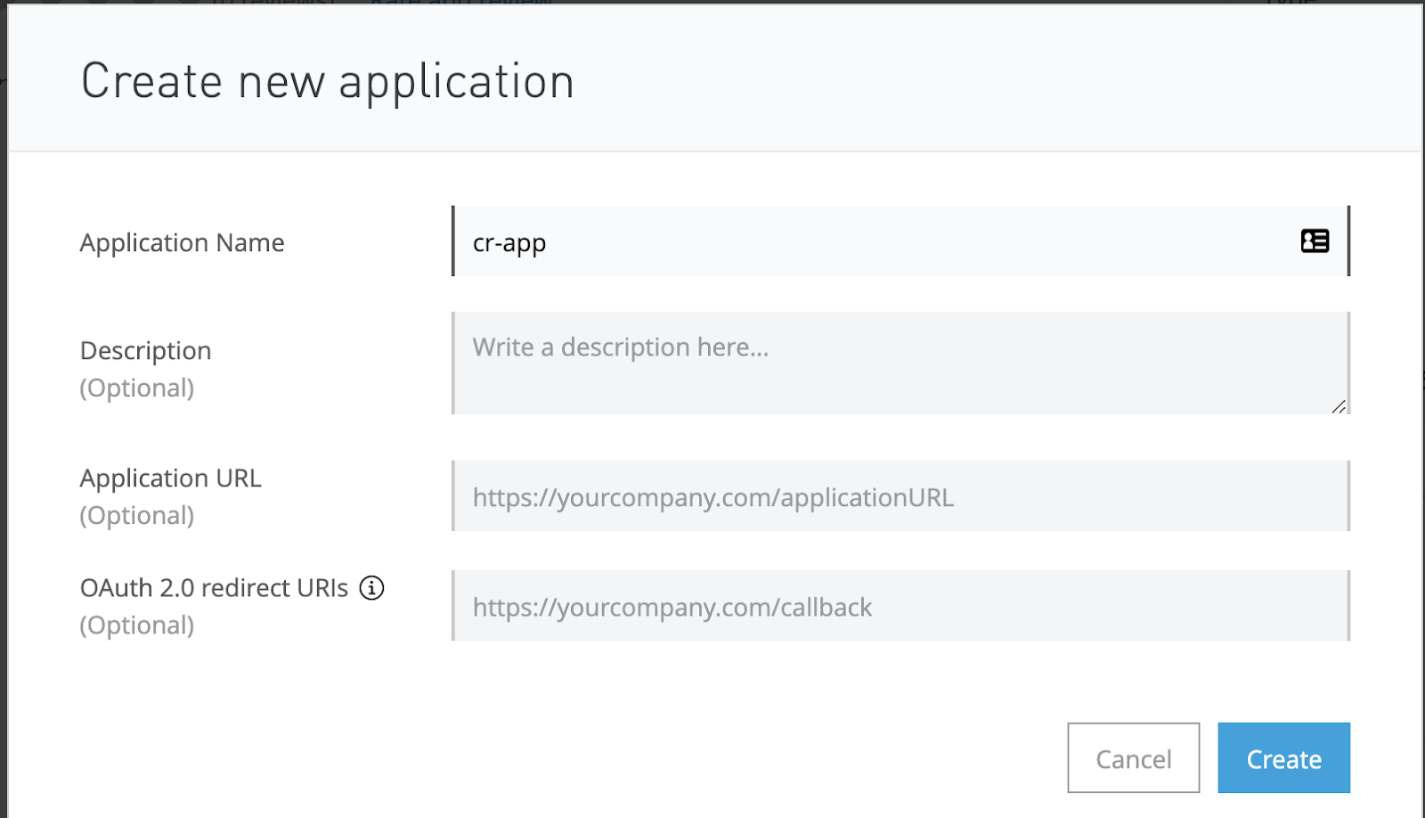Click the (Optional) text under Application URL
The width and height of the screenshot is (1425, 818).
tap(137, 516)
